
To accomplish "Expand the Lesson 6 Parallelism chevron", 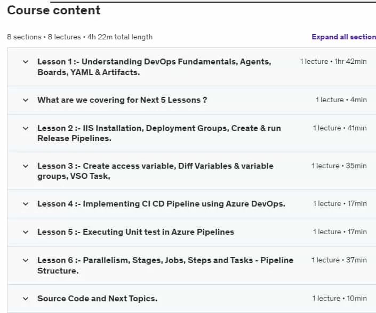I will (x=26, y=260).
